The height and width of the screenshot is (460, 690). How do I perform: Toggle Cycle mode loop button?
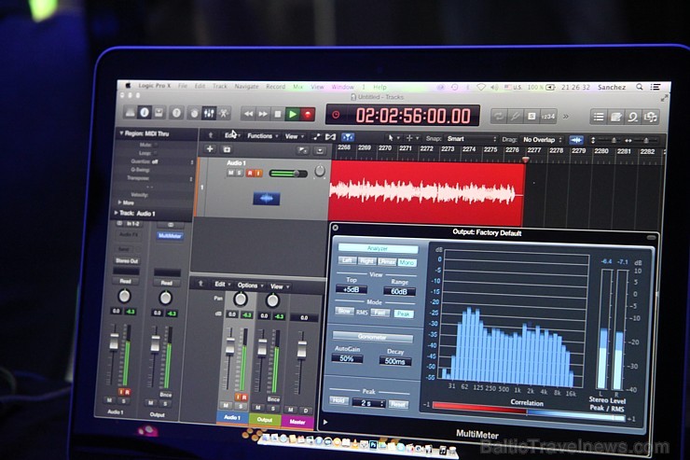pos(499,117)
